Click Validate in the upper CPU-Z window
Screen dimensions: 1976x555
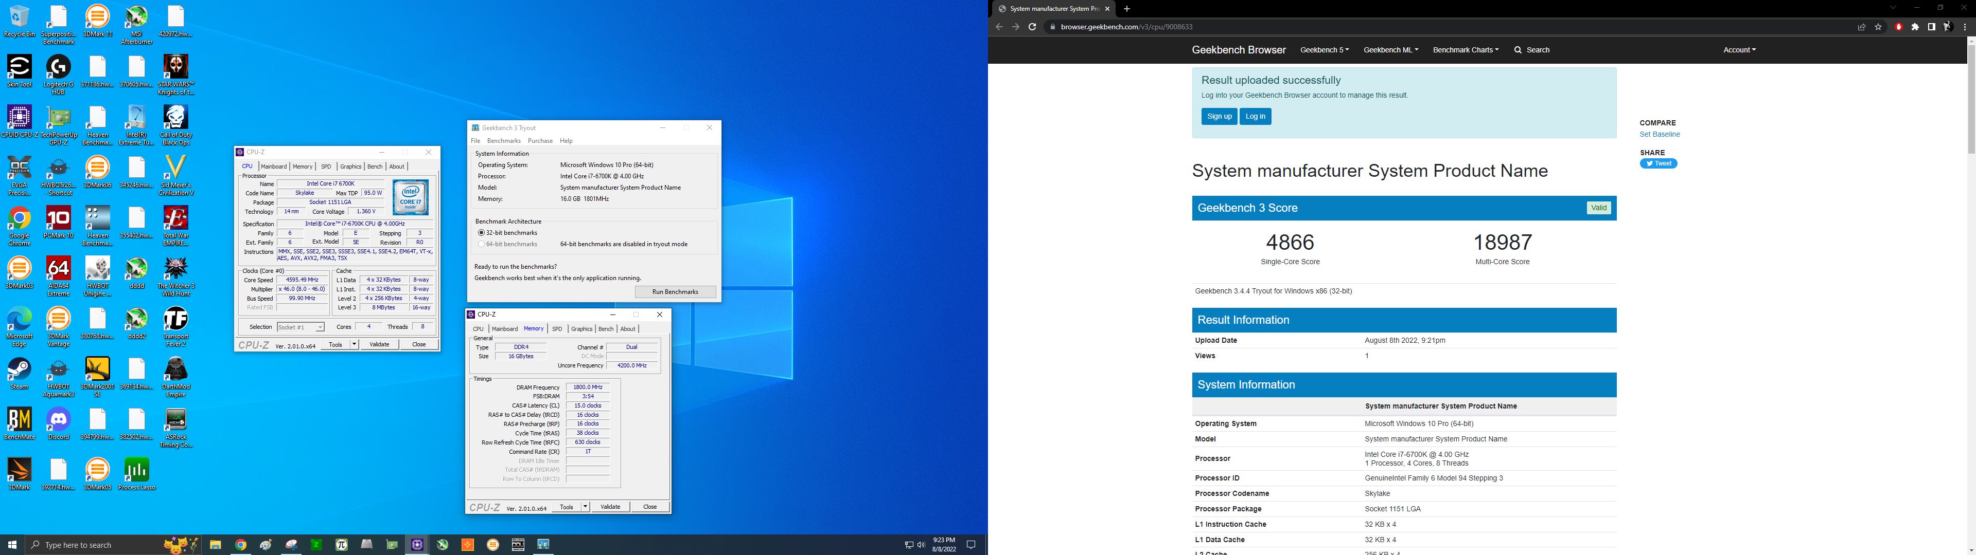tap(380, 345)
